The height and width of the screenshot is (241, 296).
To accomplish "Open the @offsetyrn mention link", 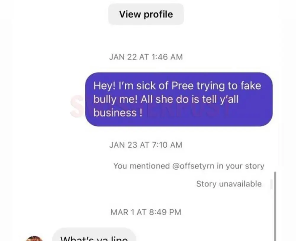I will coord(193,166).
